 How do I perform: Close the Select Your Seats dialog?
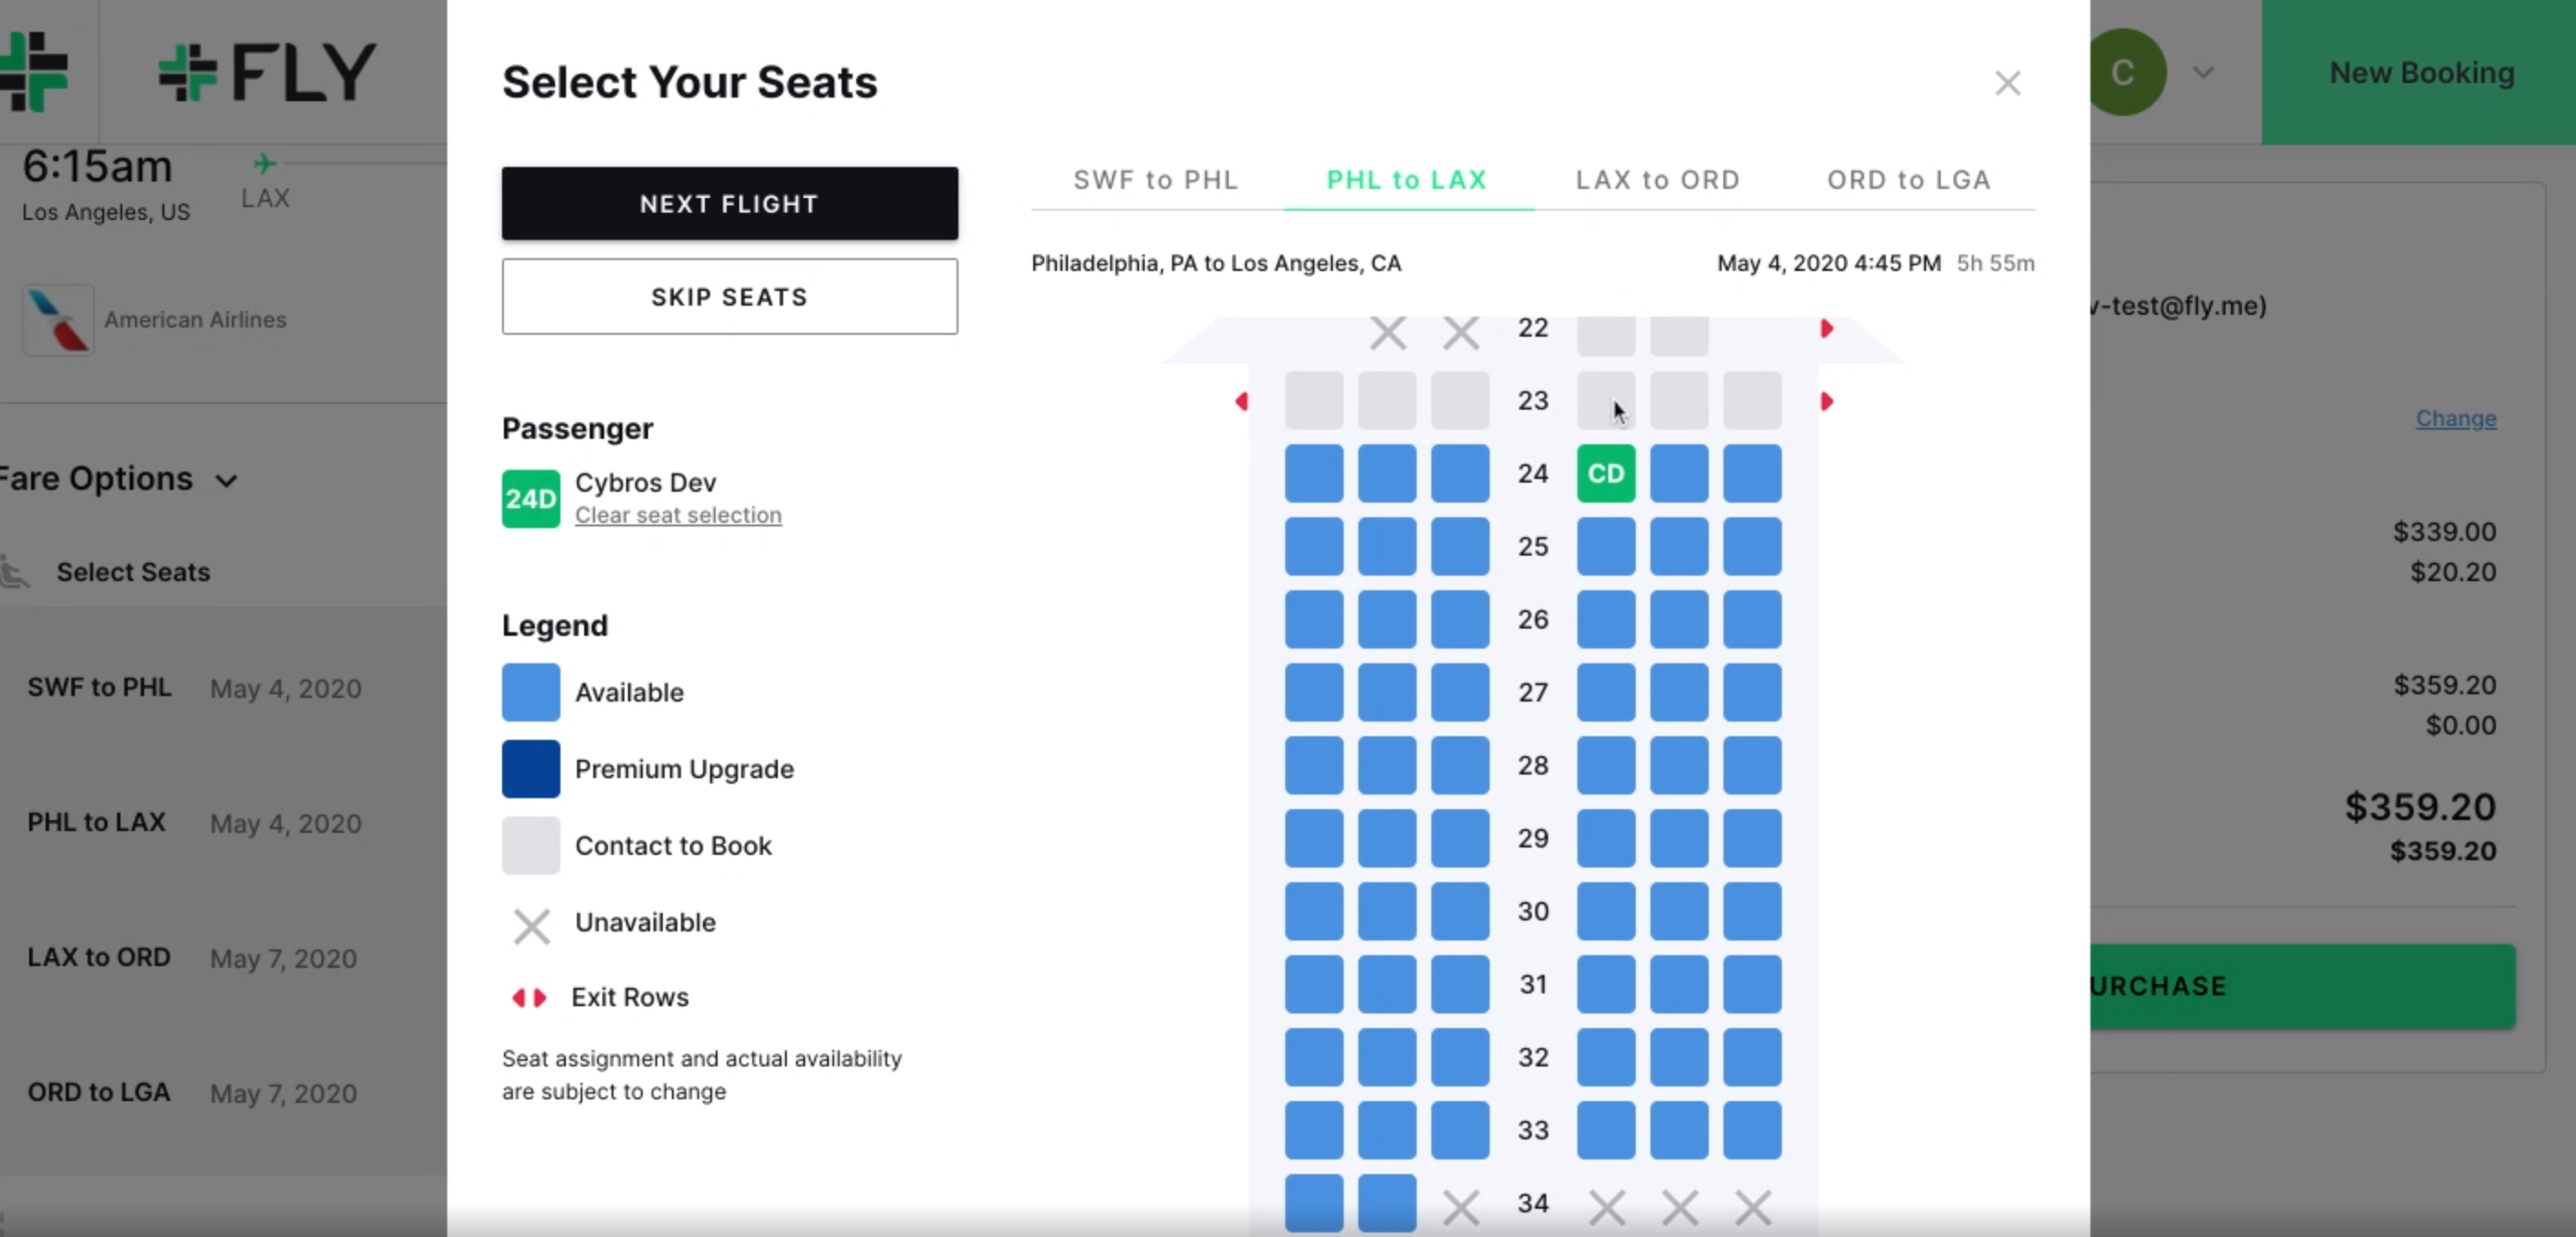[x=2007, y=83]
